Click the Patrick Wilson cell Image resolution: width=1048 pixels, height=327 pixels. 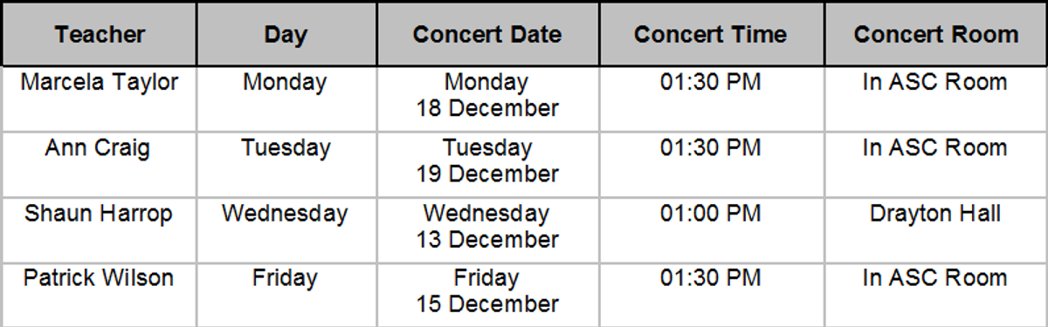click(x=99, y=295)
